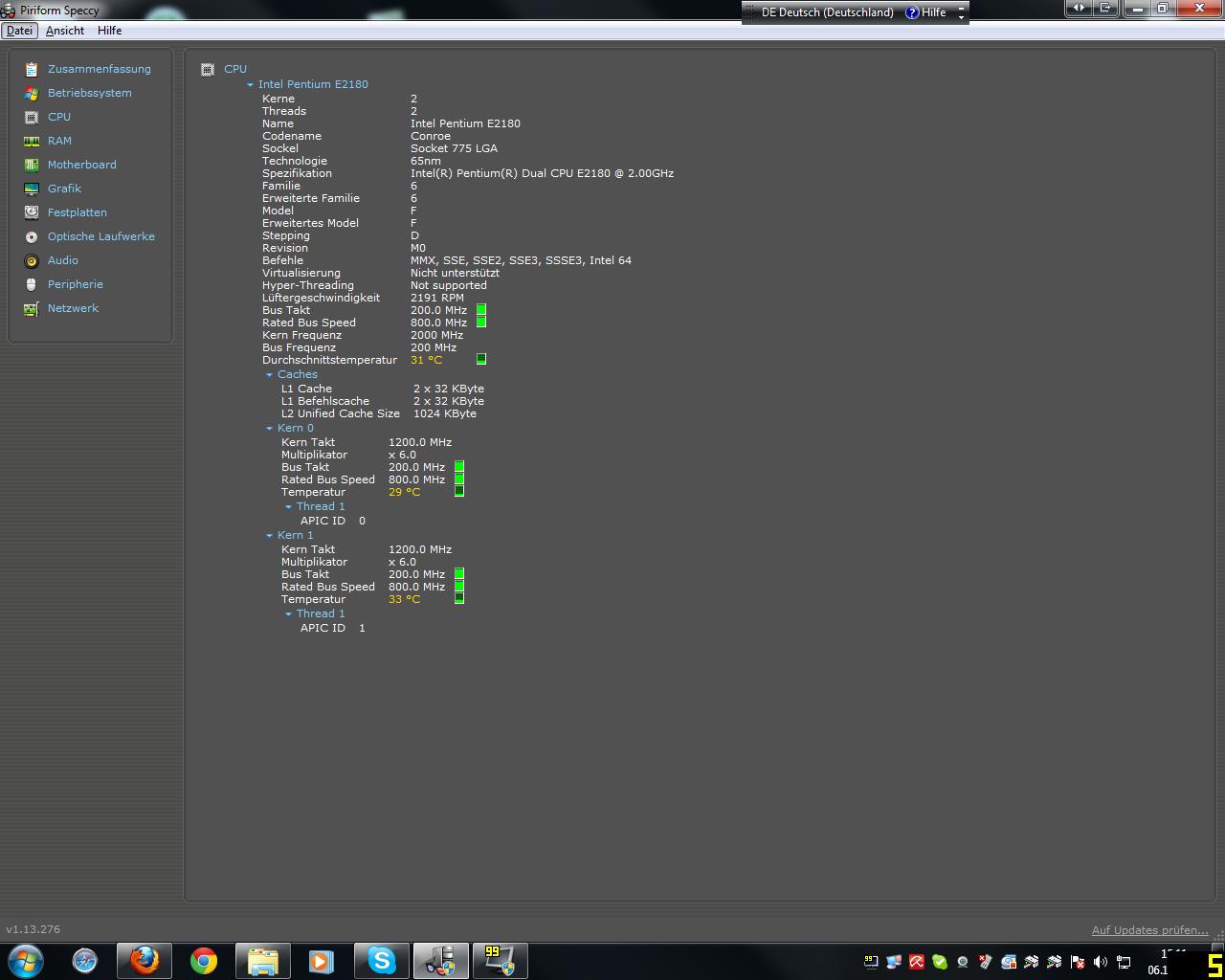Open the Avira umbrella tray icon
The image size is (1225, 980).
[x=917, y=962]
